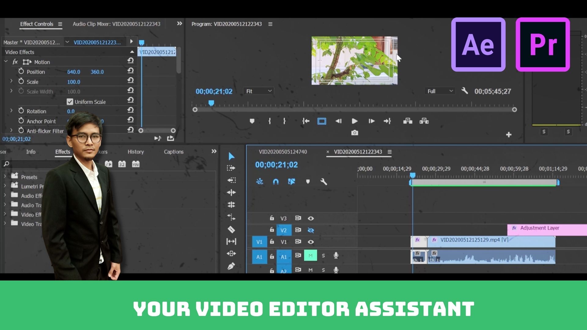The image size is (587, 330).
Task: Toggle Snap magnet icon in the timeline
Action: click(275, 182)
